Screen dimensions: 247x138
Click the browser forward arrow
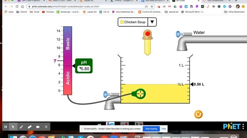click(12, 7)
